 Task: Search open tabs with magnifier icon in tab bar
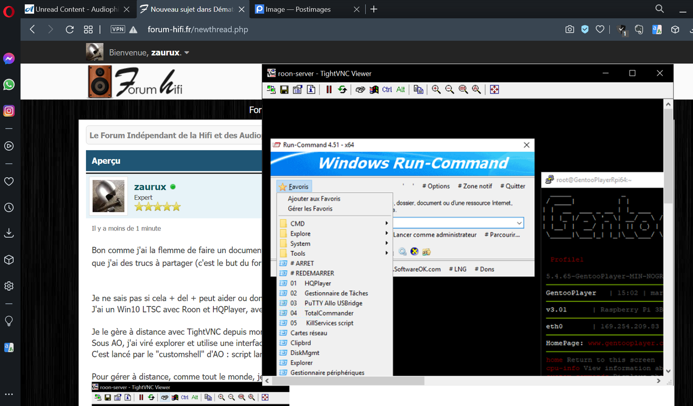[x=659, y=9]
